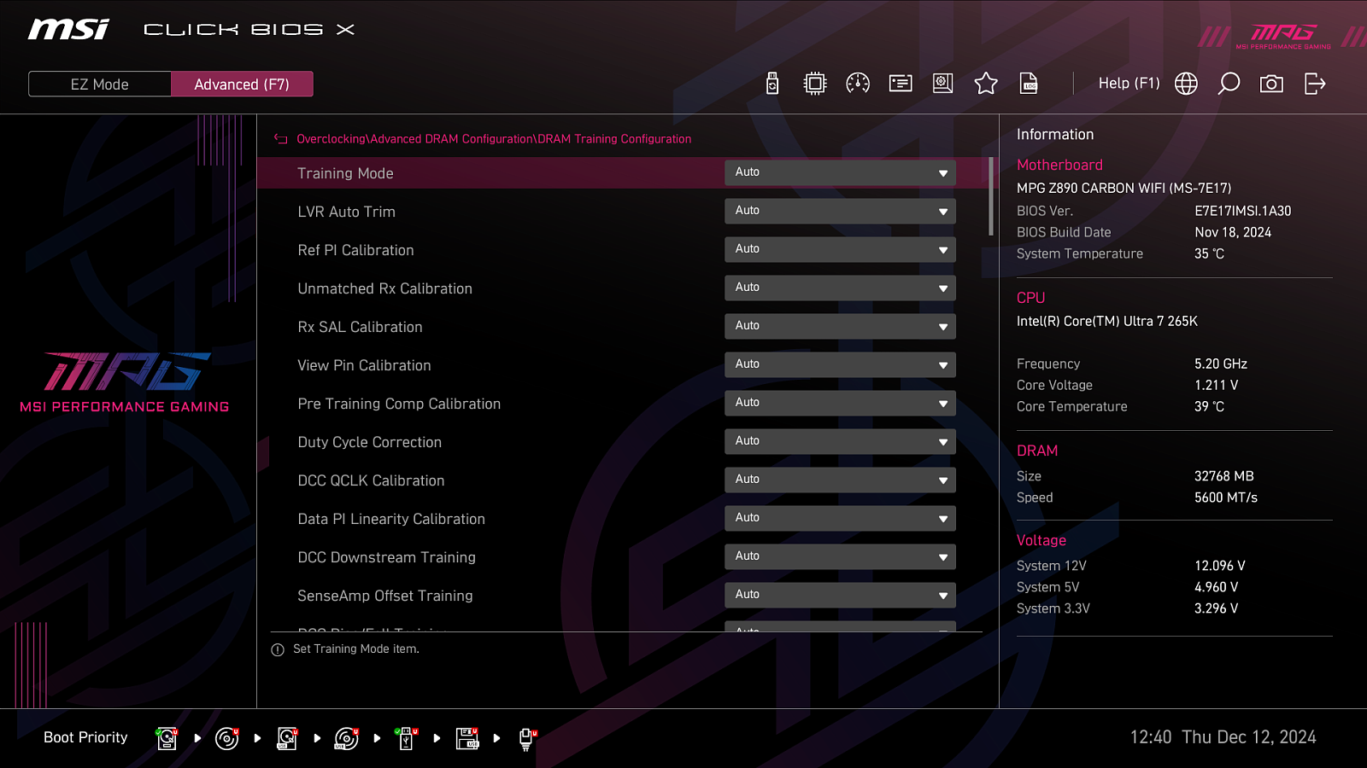Click the exit door icon
1367x768 pixels.
pos(1315,84)
